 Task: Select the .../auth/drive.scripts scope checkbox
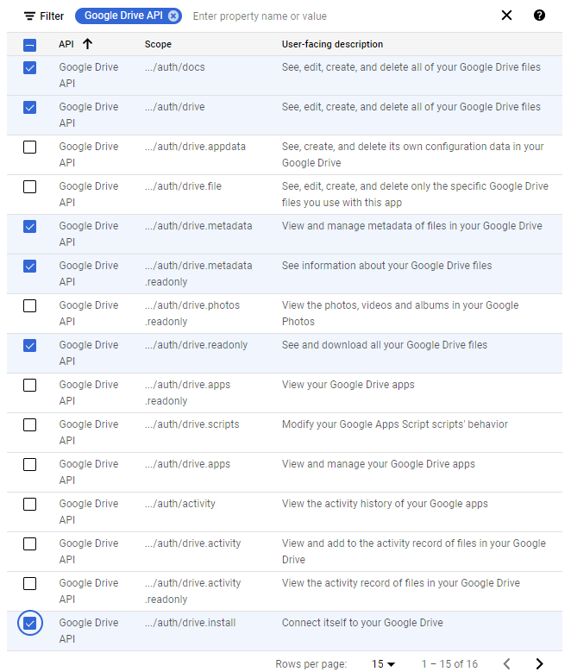(29, 425)
